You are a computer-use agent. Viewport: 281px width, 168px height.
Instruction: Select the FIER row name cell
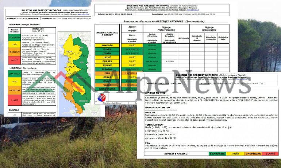tap(107, 73)
